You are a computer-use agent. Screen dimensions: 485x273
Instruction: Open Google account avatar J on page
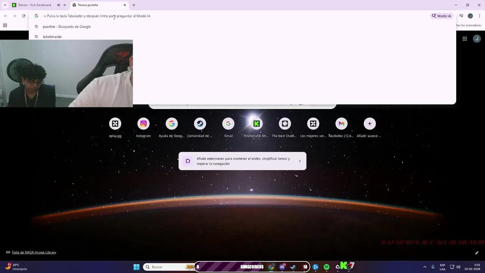[x=477, y=39]
